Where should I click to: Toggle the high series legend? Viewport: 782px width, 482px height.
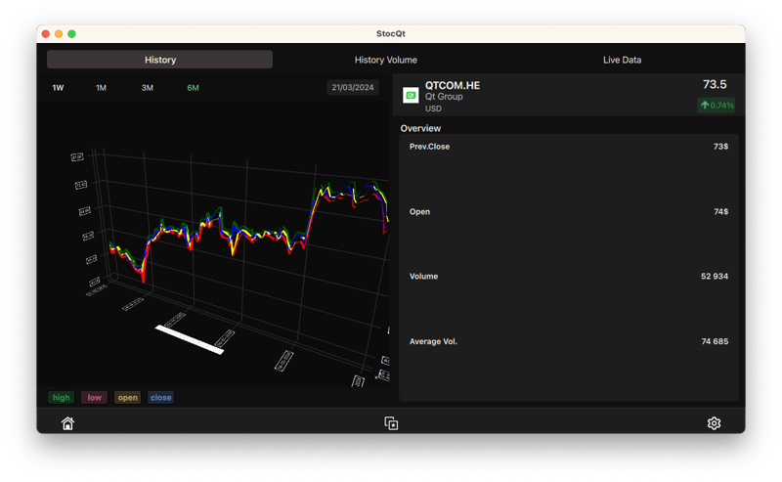point(62,397)
